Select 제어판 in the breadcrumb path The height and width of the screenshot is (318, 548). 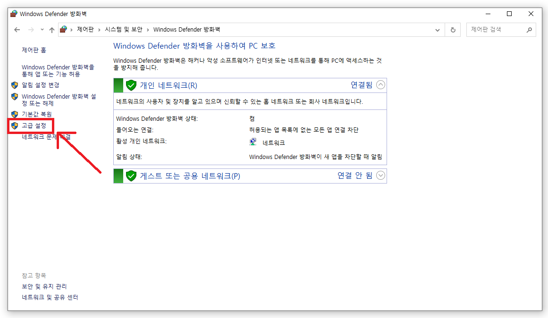(x=85, y=29)
